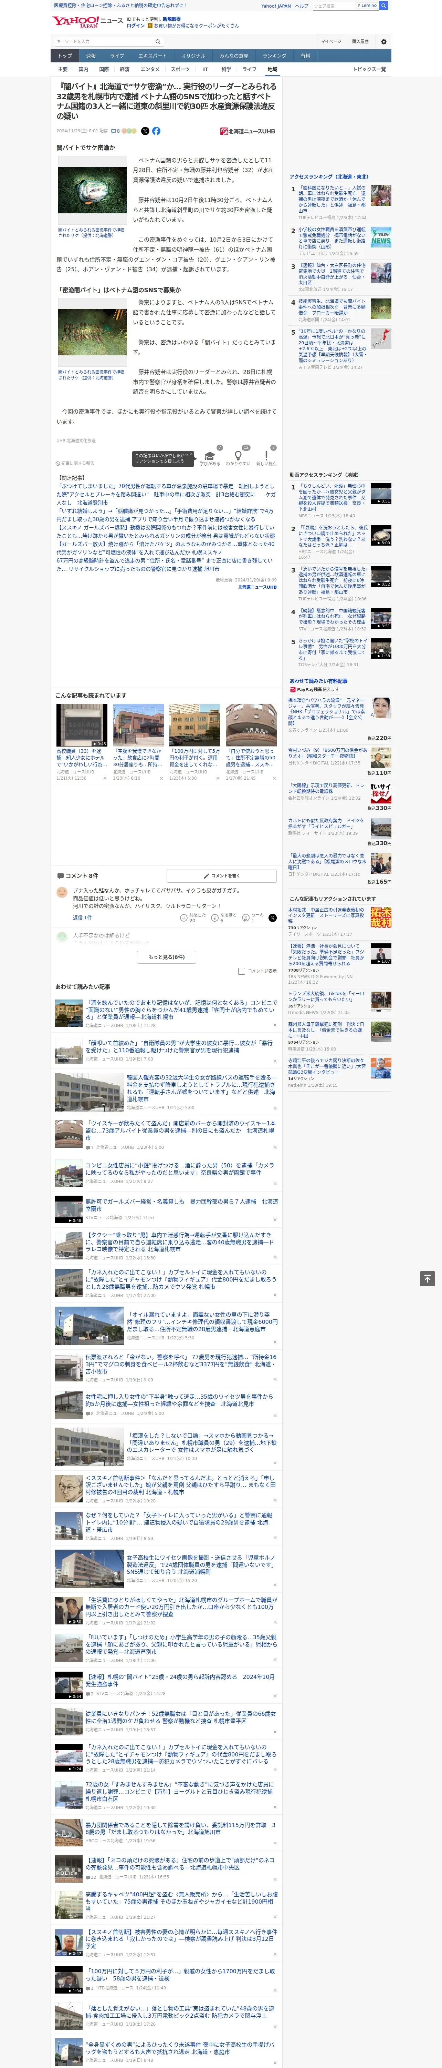Viewport: 442px width, 2068px height.
Task: Select the みんなの意見 tab
Action: pyautogui.click(x=233, y=56)
